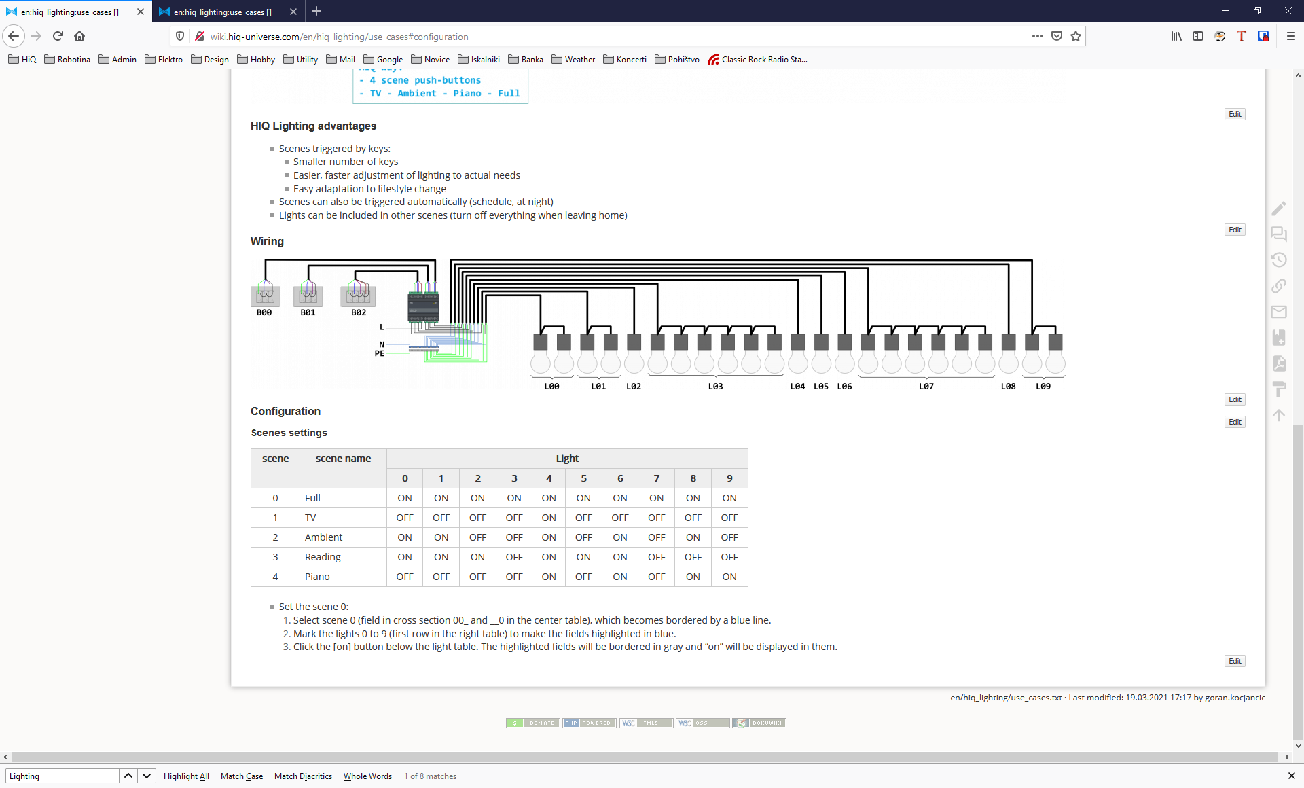Screen dimensions: 1304x788
Task: Open a new browser tab
Action: point(316,12)
